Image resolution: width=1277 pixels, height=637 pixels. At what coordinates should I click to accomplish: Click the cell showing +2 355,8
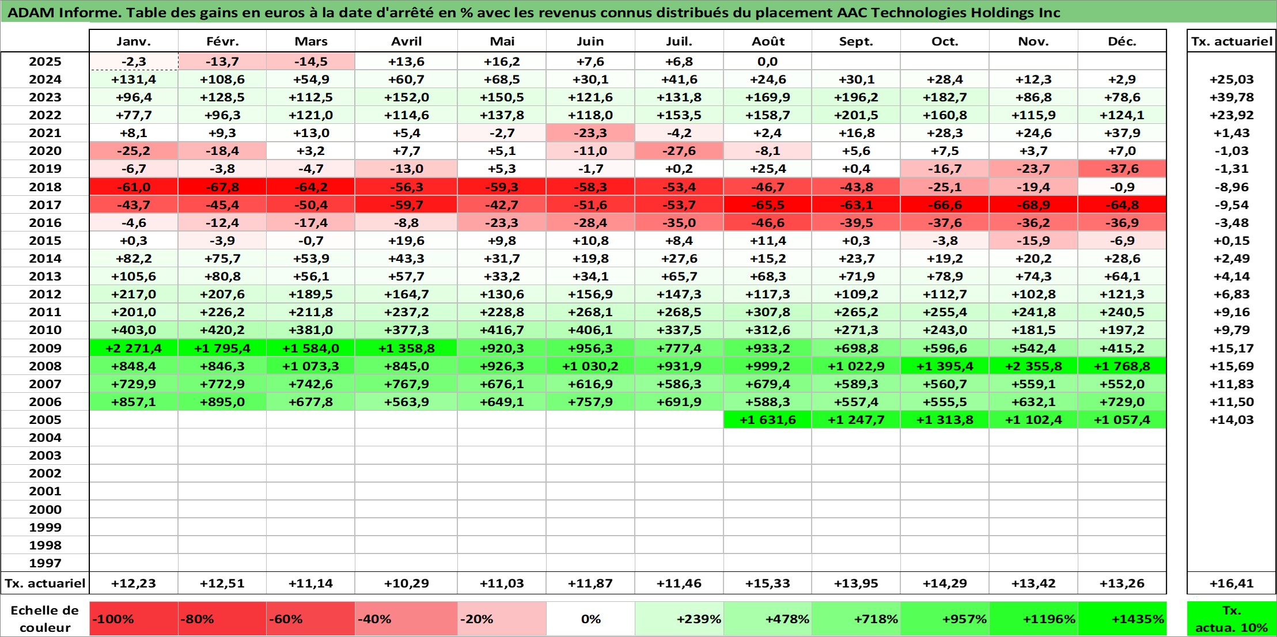point(1033,366)
